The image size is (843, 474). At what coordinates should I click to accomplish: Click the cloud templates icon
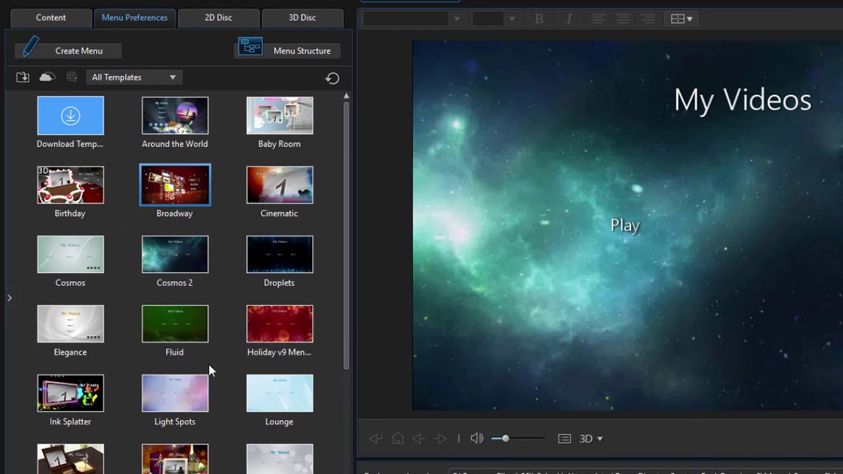[47, 77]
